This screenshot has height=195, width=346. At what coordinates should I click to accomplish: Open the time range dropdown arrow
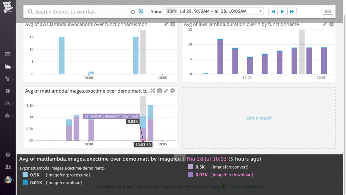click(x=261, y=11)
